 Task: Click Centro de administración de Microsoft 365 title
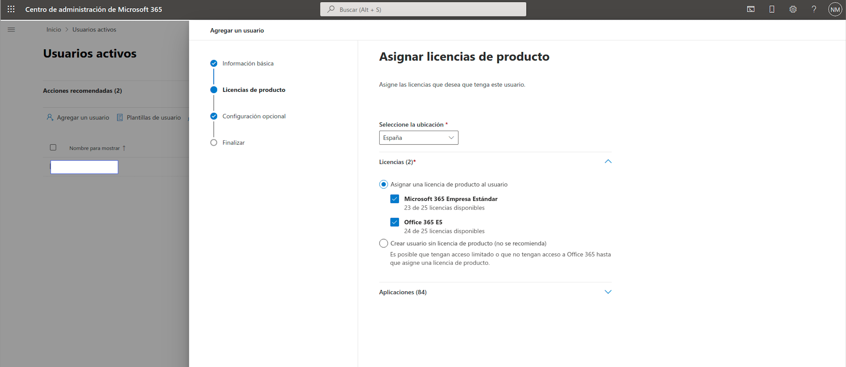[94, 9]
